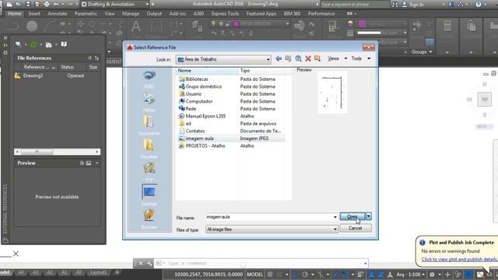Click Attach DWG icon in External References palette
Screen dimensions: 498x280
click(18, 44)
